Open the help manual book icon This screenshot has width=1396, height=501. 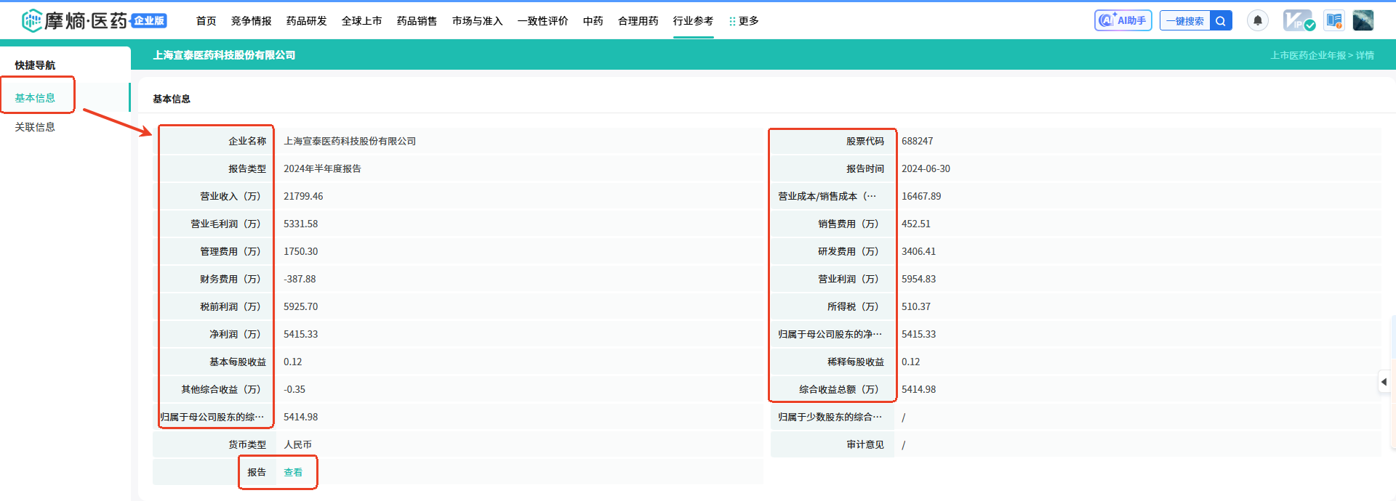tap(1333, 20)
